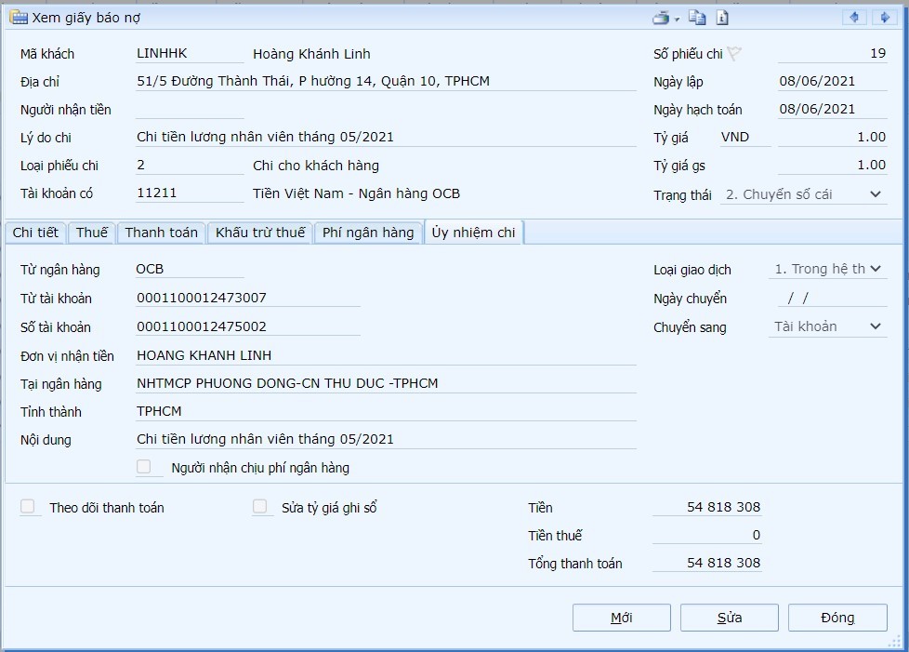The image size is (909, 652).
Task: Go to previous voucher with left arrow
Action: (x=854, y=18)
